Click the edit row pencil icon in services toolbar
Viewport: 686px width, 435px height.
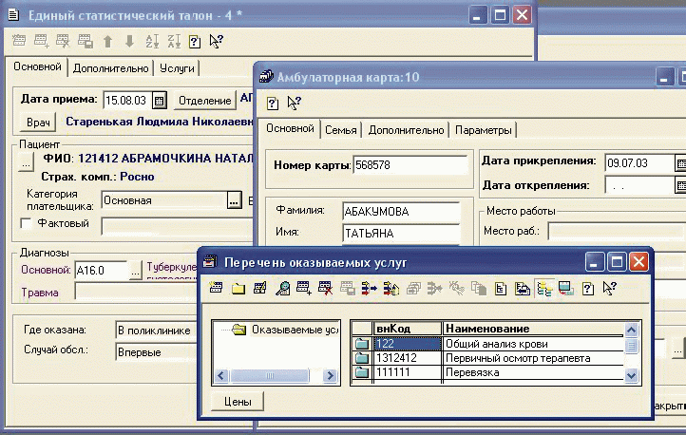(260, 288)
